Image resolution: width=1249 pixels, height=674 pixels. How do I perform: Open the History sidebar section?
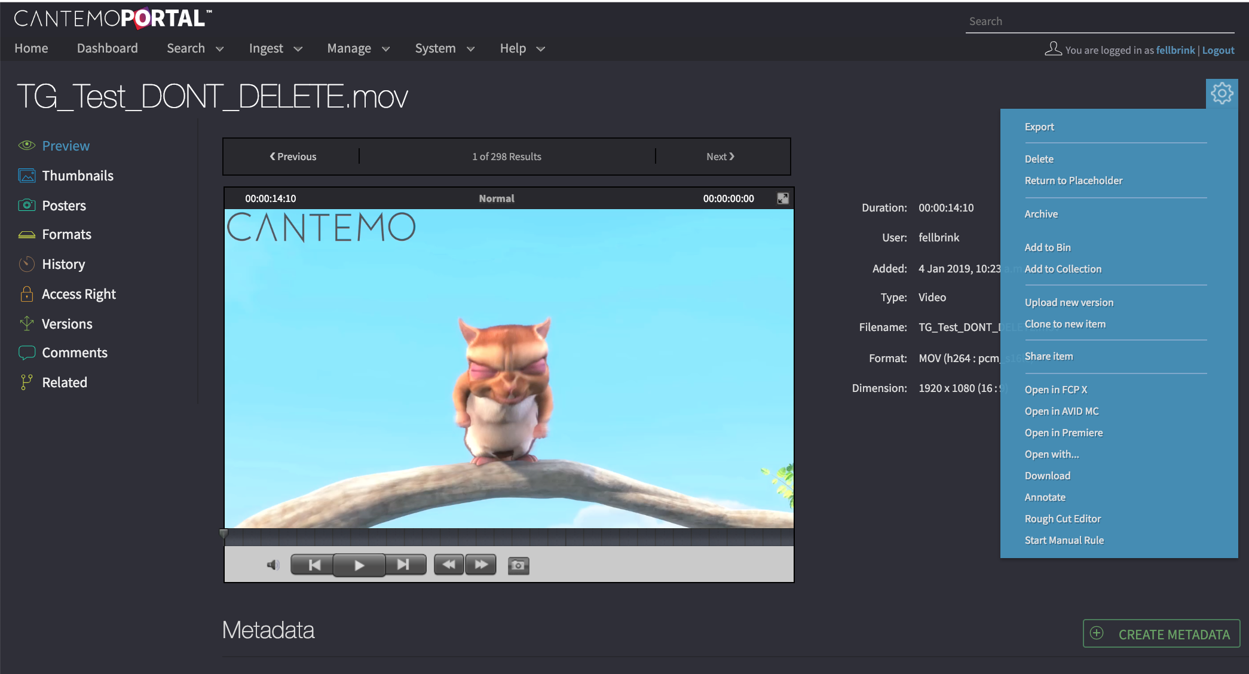(63, 264)
